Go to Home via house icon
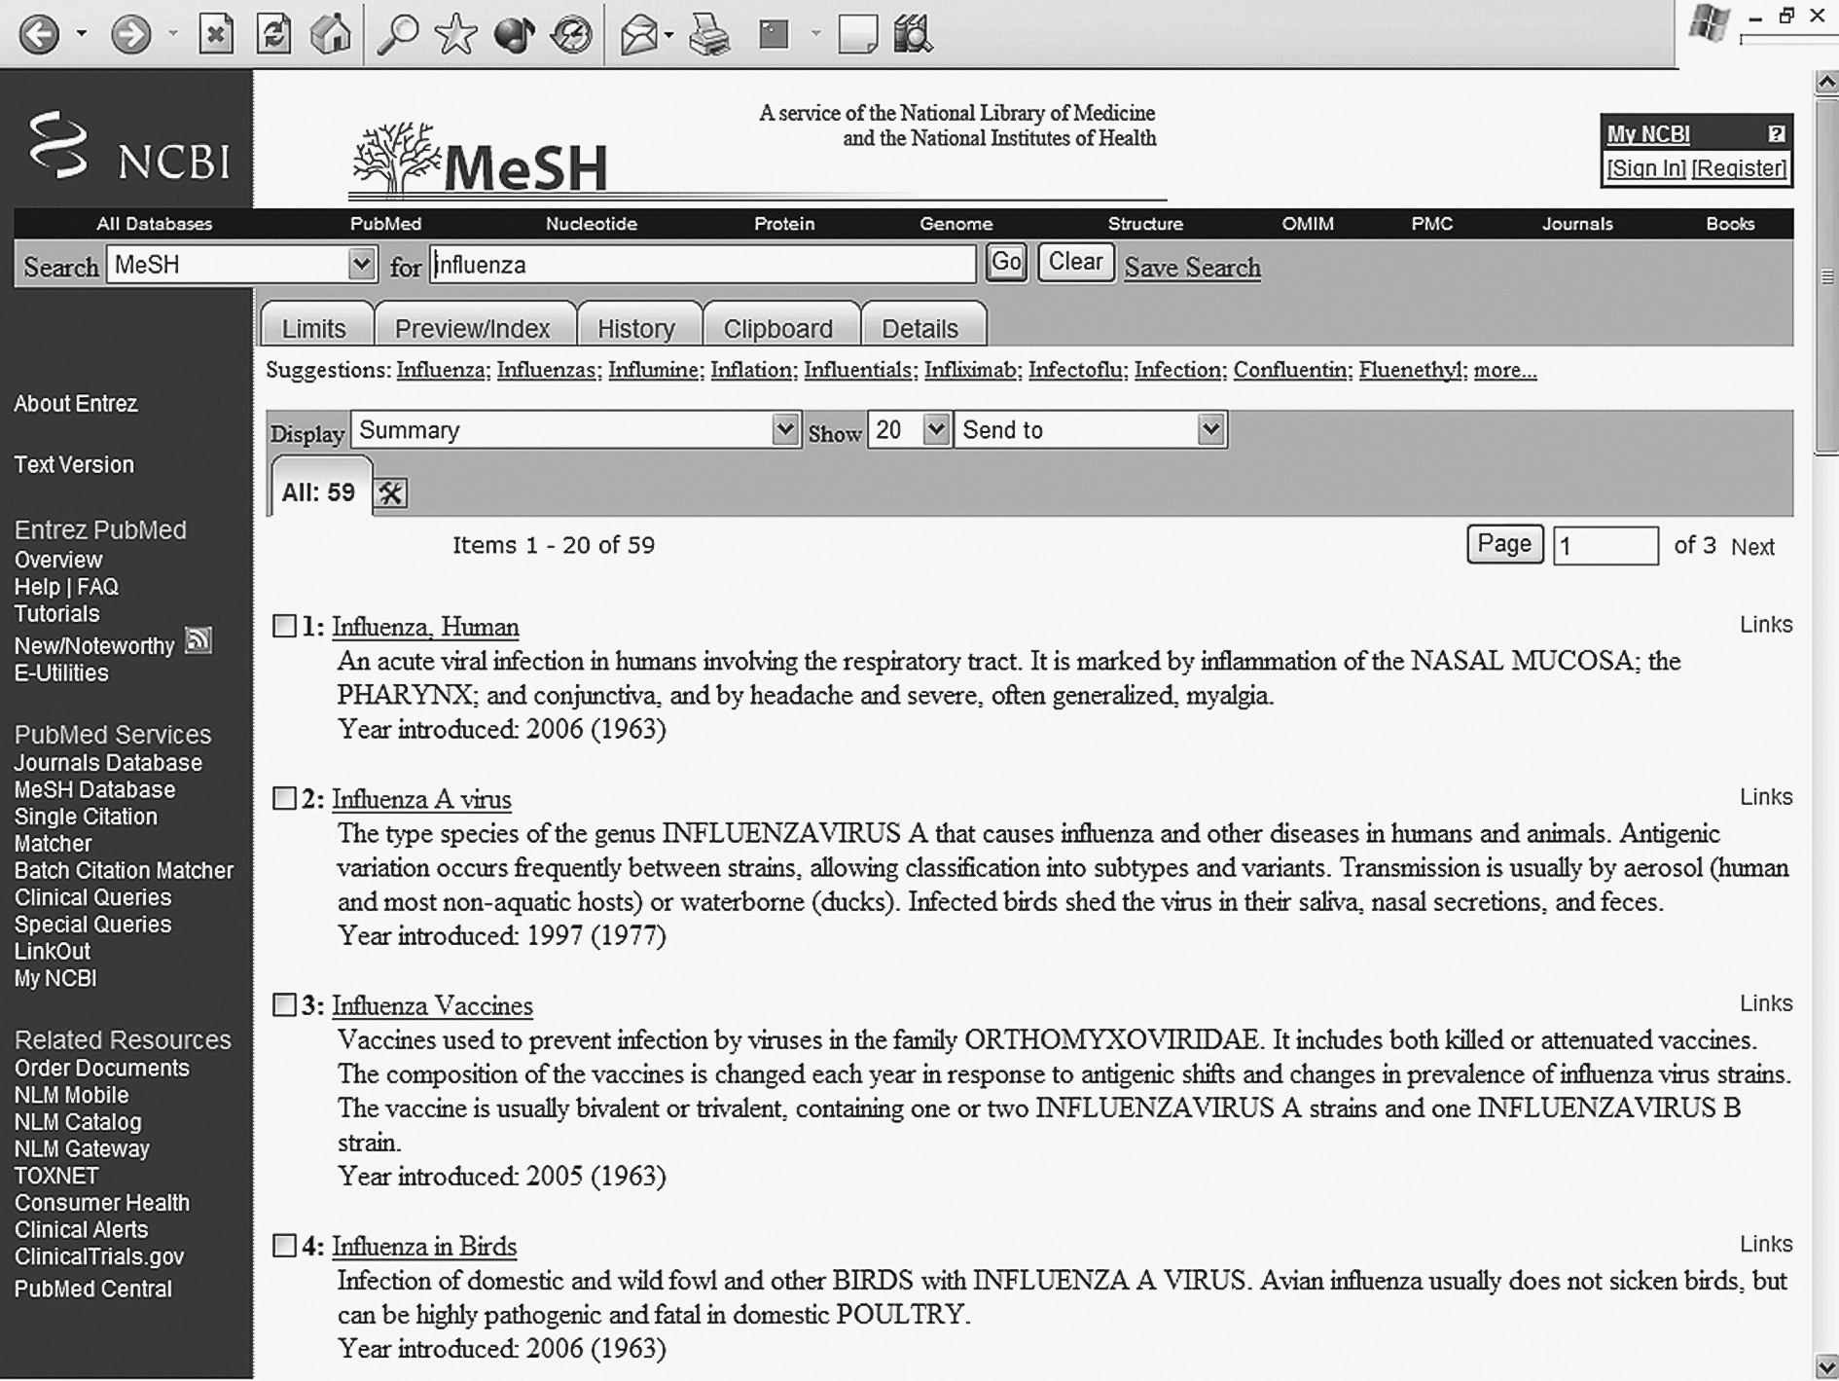This screenshot has width=1839, height=1381. pyautogui.click(x=331, y=35)
